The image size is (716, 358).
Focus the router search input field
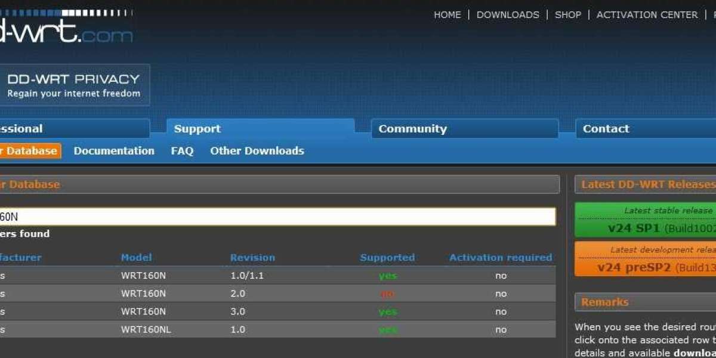pos(277,217)
